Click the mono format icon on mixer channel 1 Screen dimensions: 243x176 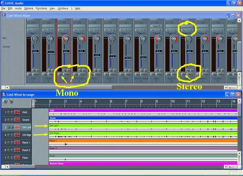(x=29, y=74)
